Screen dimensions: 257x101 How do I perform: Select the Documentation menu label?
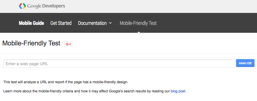coord(92,23)
